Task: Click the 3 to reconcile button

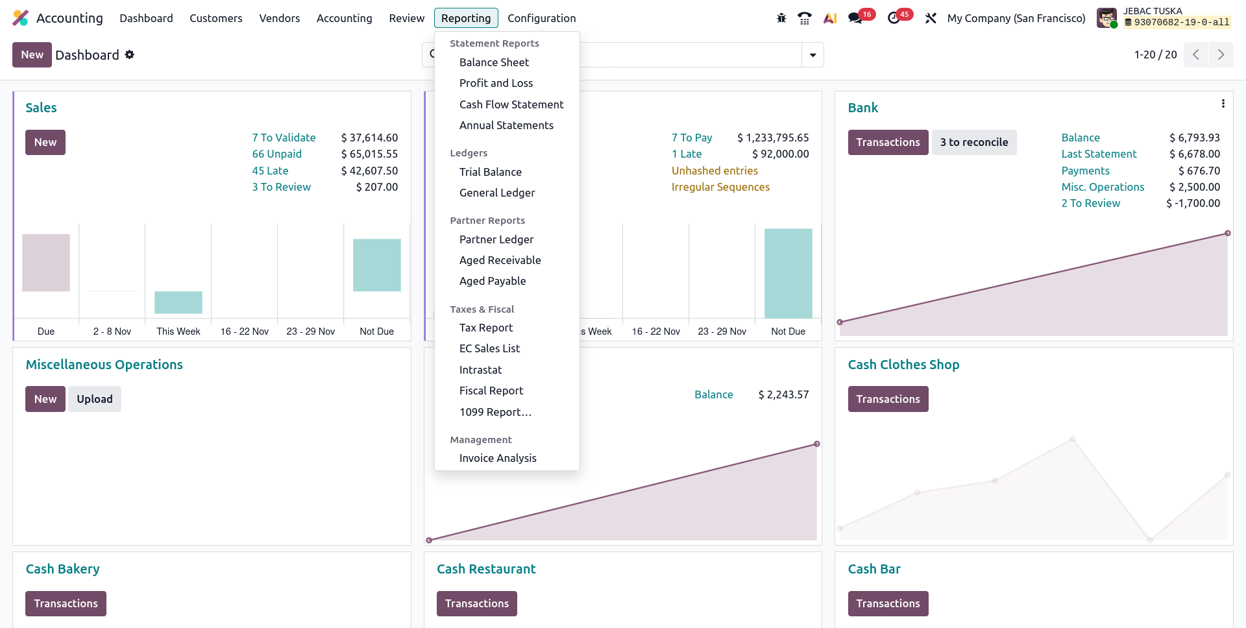Action: click(x=973, y=142)
